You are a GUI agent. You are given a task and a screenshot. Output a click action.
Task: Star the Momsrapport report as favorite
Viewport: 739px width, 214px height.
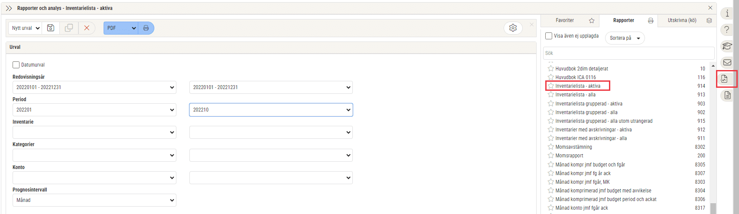pyautogui.click(x=551, y=155)
